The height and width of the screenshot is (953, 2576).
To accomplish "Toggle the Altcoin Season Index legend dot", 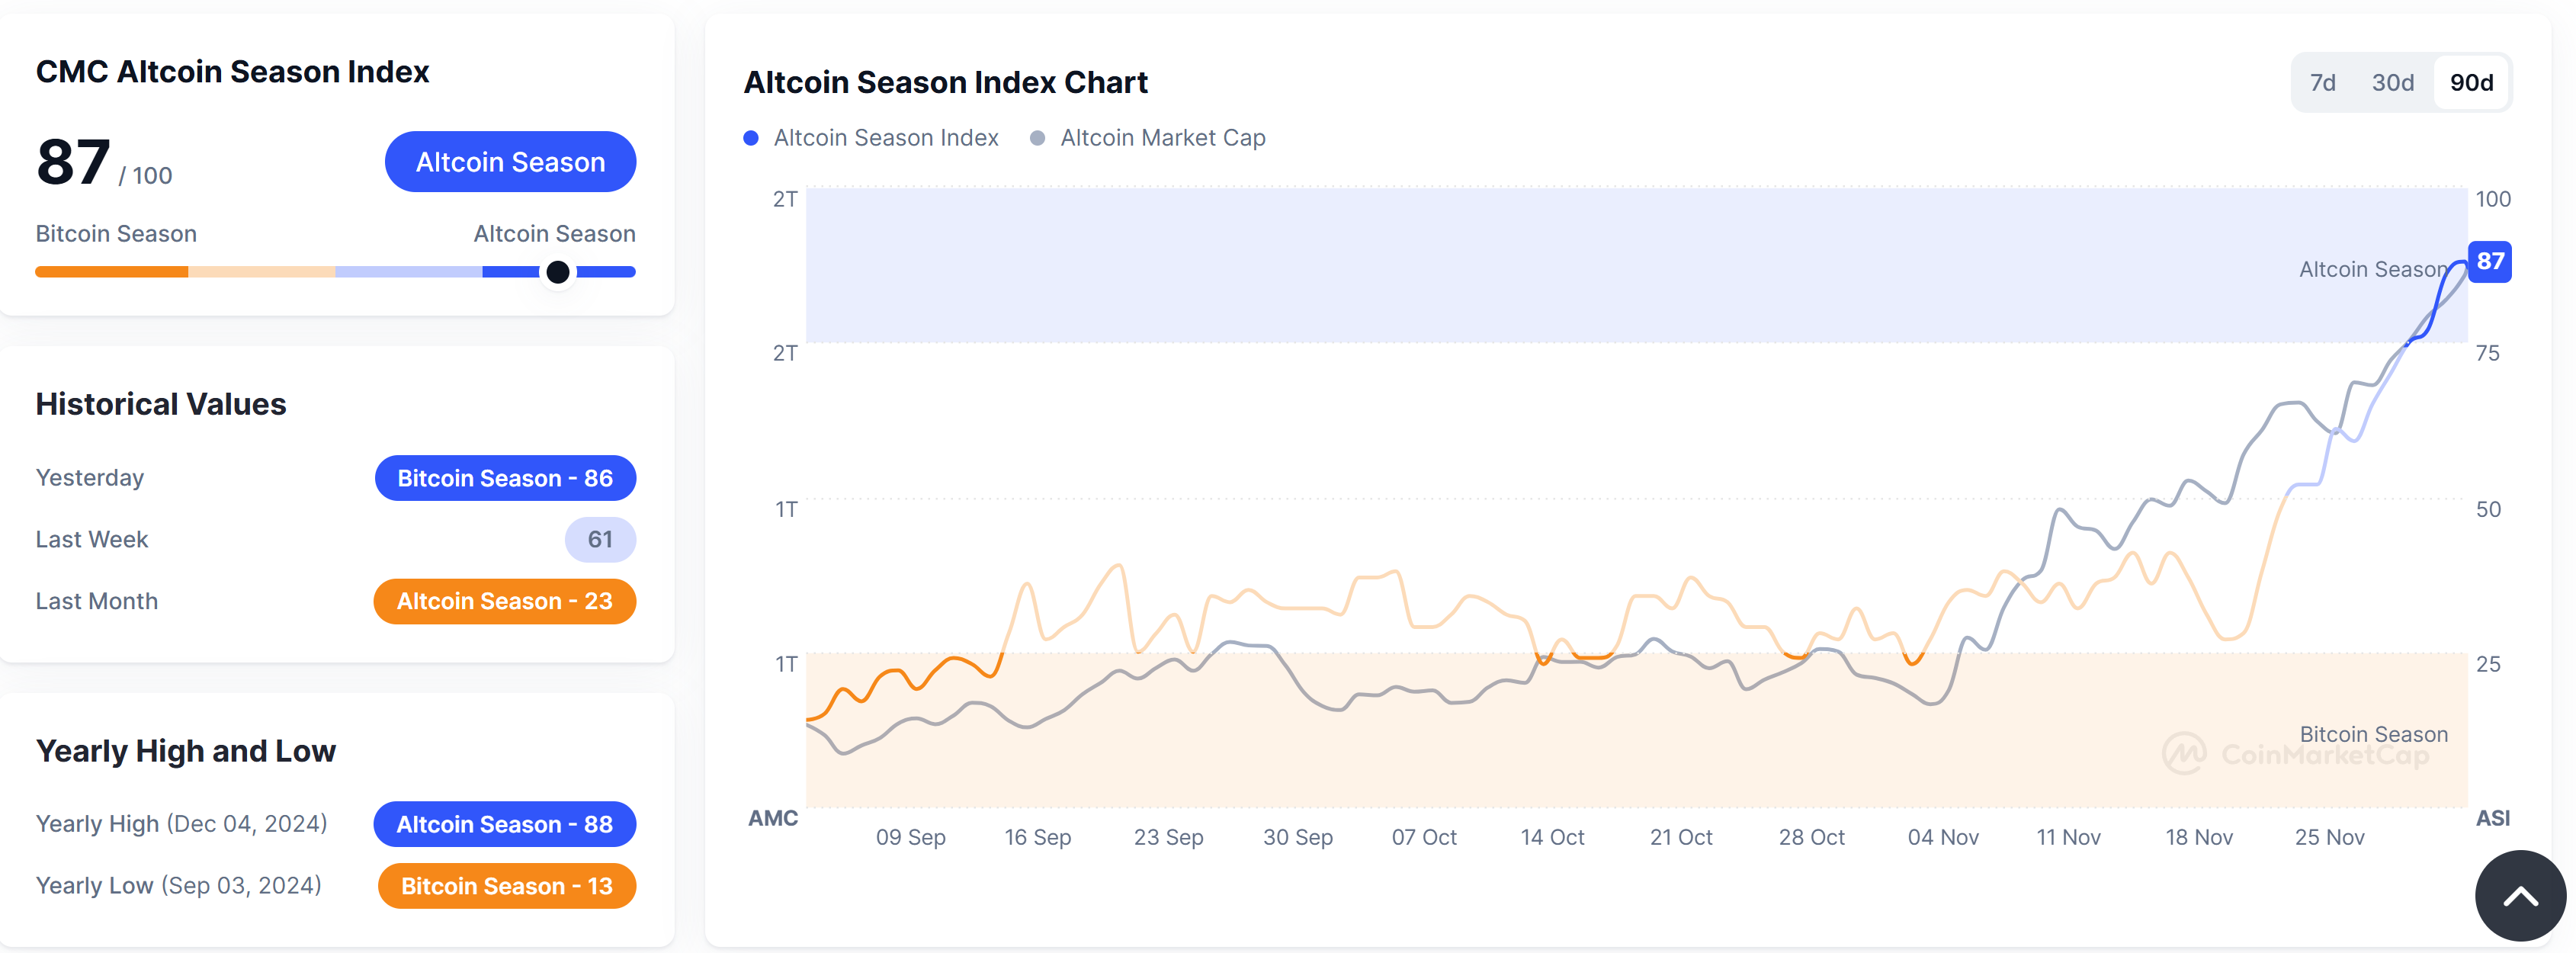I will coord(751,138).
